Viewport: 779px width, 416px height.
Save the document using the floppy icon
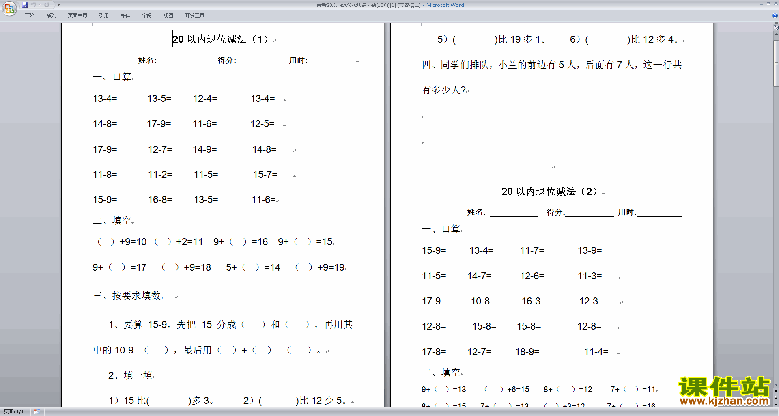(x=25, y=5)
